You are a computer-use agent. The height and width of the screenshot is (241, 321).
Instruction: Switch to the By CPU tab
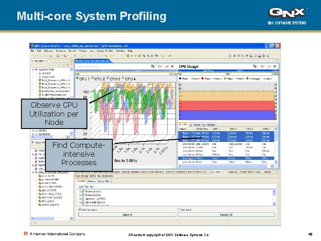click(x=183, y=125)
